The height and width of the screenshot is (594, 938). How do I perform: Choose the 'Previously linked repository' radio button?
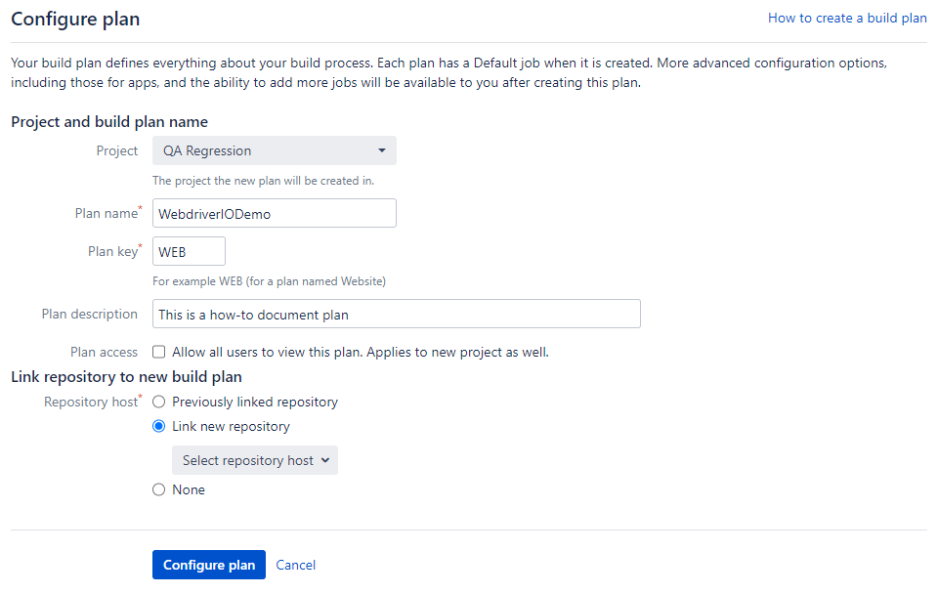(x=159, y=402)
